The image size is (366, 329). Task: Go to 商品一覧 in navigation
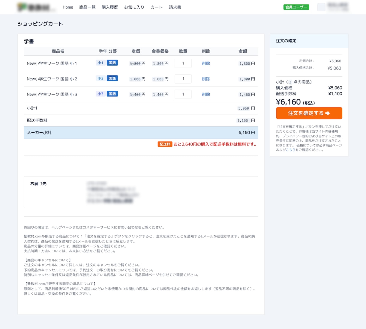click(87, 7)
